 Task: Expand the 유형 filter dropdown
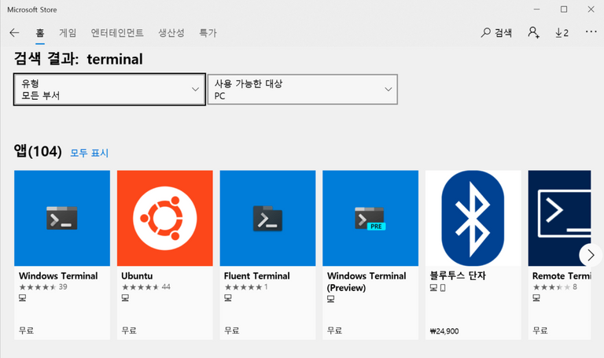[109, 90]
